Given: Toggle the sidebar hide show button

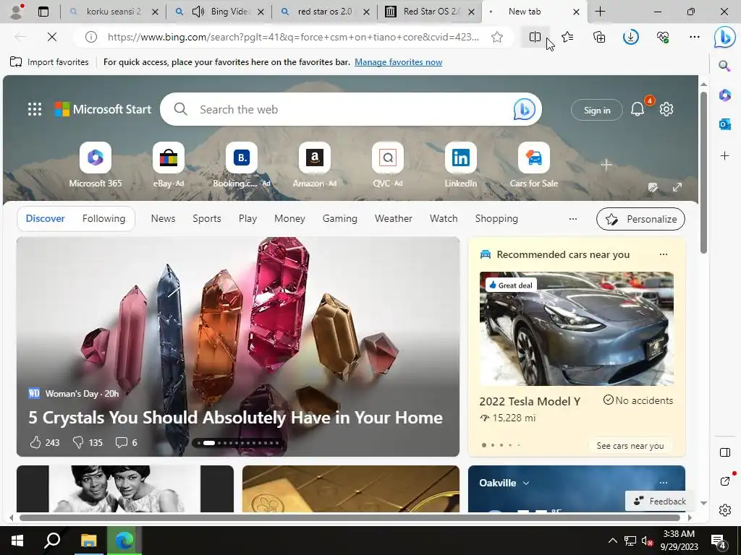Looking at the screenshot, I should tap(724, 452).
